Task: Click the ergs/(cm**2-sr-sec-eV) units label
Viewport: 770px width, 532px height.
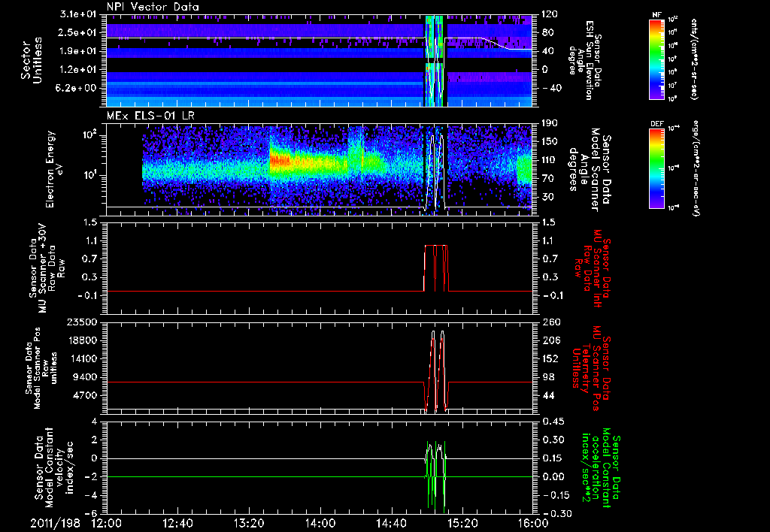Action: coord(696,168)
